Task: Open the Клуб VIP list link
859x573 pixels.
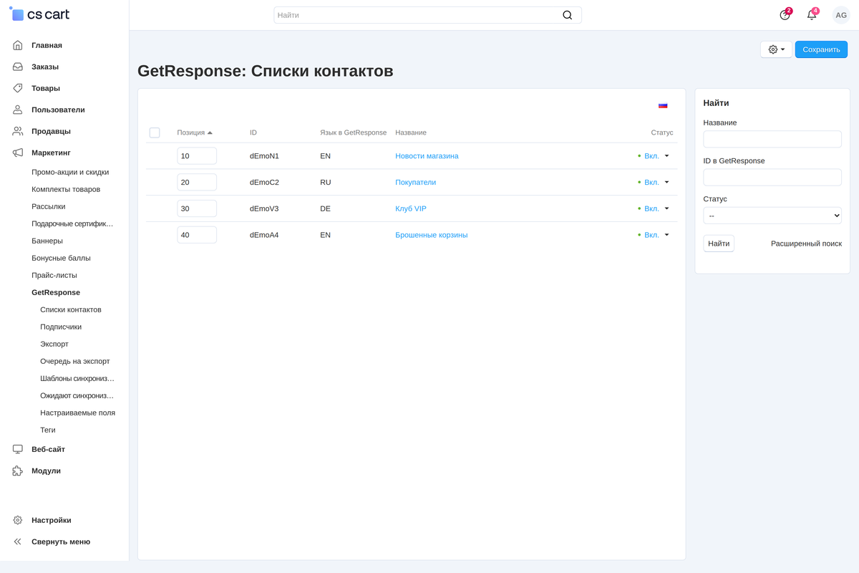Action: 411,208
